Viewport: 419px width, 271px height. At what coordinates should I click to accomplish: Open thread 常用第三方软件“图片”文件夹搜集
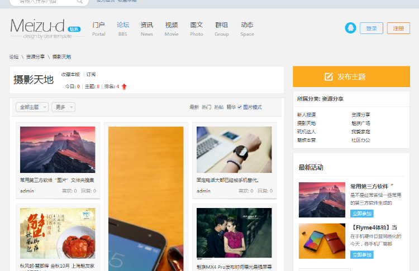click(x=57, y=180)
